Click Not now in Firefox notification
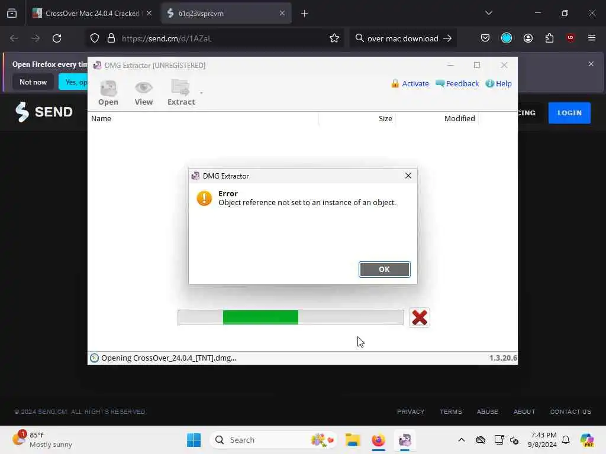Screen dimensions: 606x454 33,82
